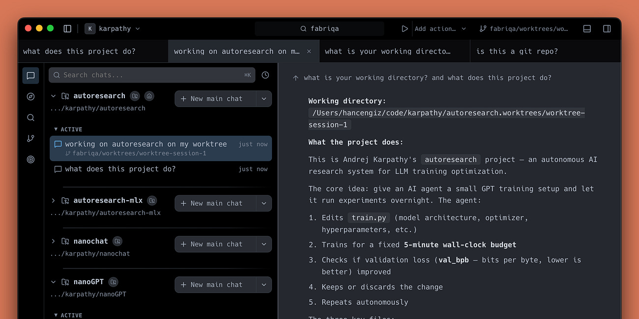The image size is (639, 319).
Task: Collapse the nanoGPT project group
Action: (53, 282)
